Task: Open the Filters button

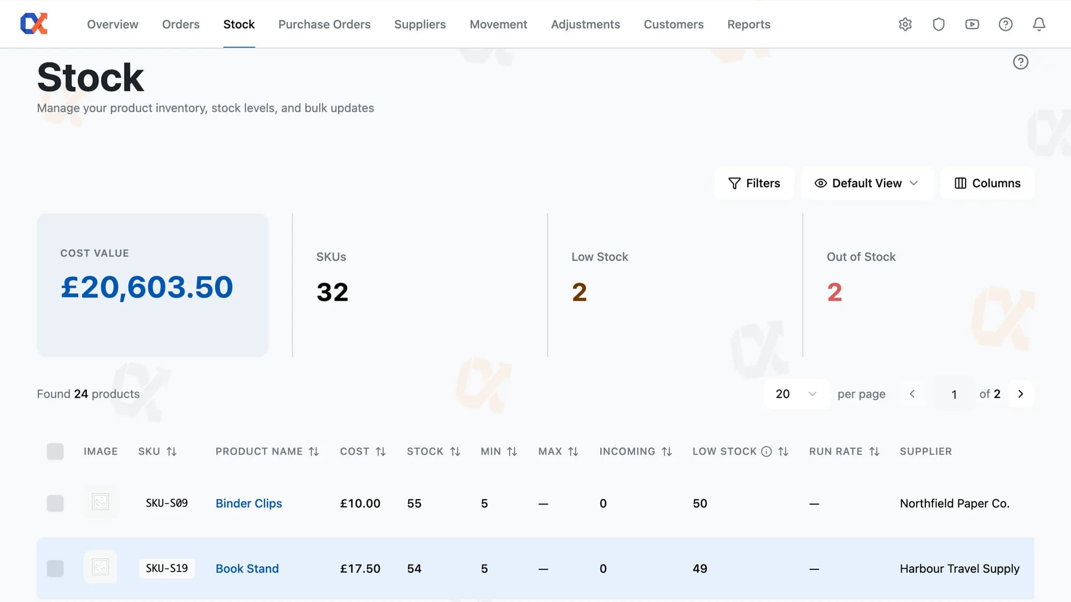Action: click(754, 183)
